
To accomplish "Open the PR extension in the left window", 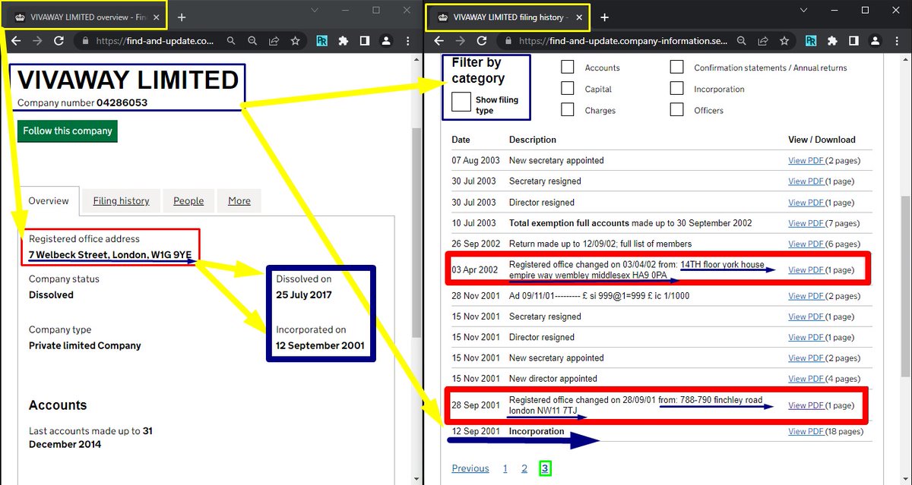I will click(x=321, y=41).
